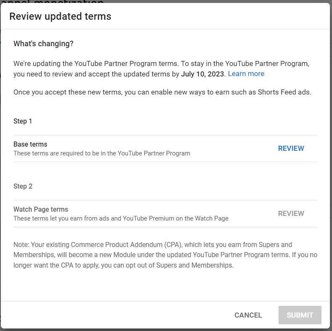Select the Step 2 label
332x331 pixels.
click(x=23, y=186)
